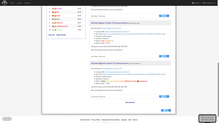Open AtCoder Beginner Contest 191 Announcement title

coord(110,63)
